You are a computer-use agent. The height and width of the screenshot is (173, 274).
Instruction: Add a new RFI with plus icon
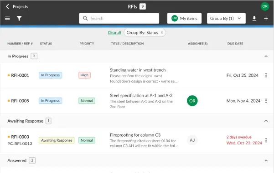266,18
